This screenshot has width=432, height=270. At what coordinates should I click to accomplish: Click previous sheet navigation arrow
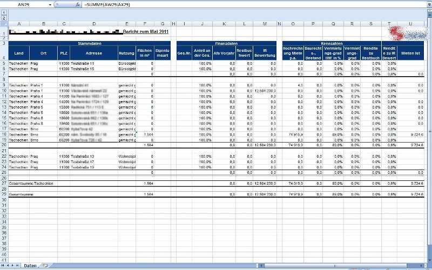(8, 265)
